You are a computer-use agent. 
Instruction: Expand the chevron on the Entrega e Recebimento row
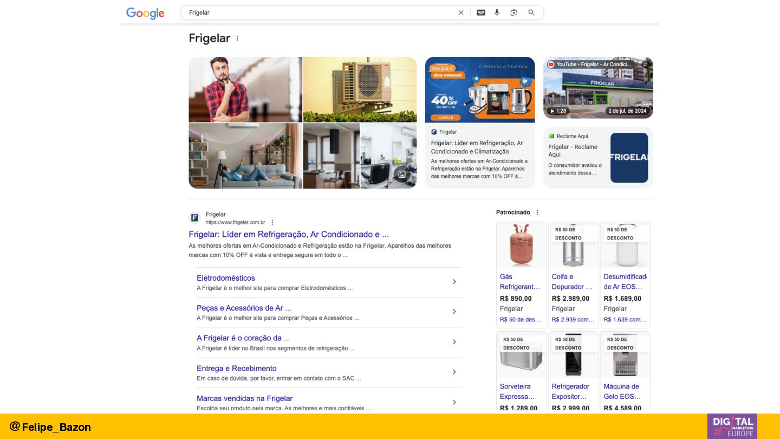454,372
